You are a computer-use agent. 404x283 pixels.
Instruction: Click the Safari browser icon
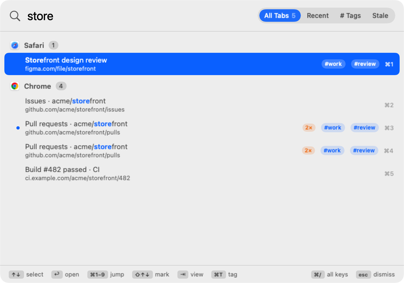point(15,45)
